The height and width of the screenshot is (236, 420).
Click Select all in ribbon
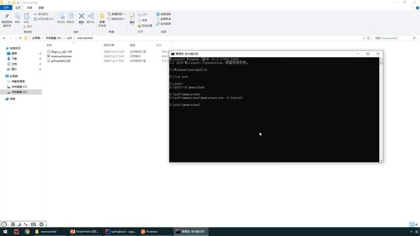click(x=163, y=14)
